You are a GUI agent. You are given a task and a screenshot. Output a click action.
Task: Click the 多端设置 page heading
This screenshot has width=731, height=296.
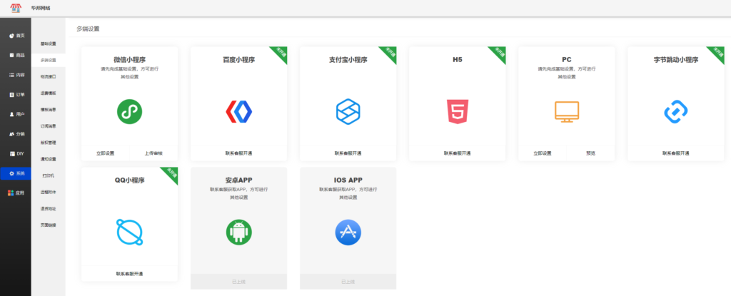pyautogui.click(x=88, y=29)
